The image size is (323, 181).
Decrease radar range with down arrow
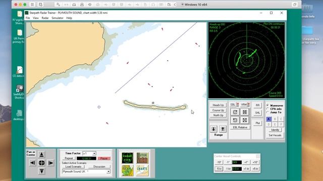point(213,129)
